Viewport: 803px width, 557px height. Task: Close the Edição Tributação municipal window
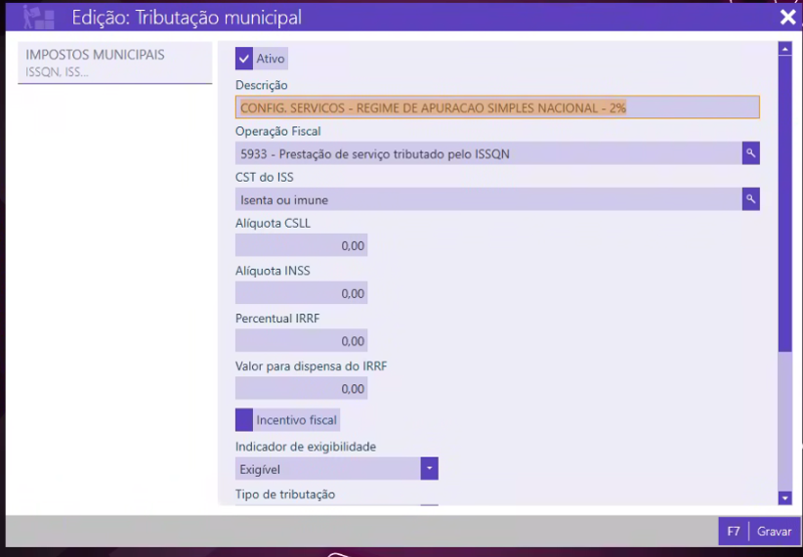(787, 17)
